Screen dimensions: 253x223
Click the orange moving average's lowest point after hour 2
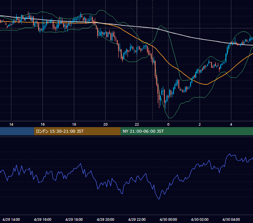[205, 84]
